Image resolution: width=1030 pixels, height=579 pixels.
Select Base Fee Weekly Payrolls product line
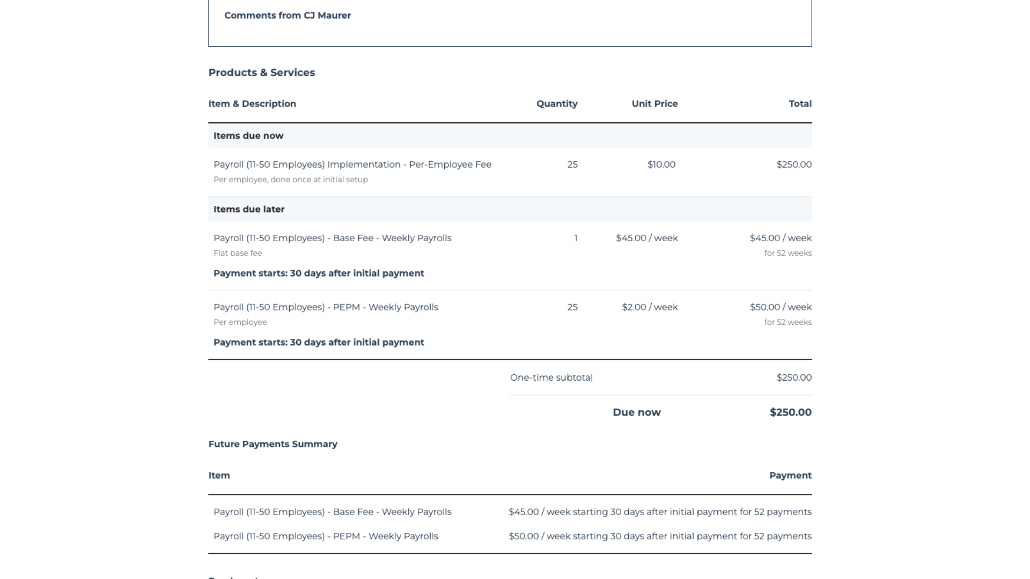[332, 238]
